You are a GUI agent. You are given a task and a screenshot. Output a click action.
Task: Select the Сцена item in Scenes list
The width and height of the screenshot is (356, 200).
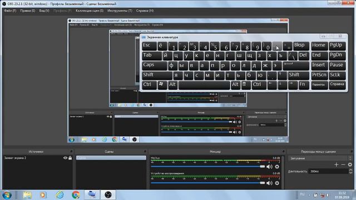click(111, 158)
